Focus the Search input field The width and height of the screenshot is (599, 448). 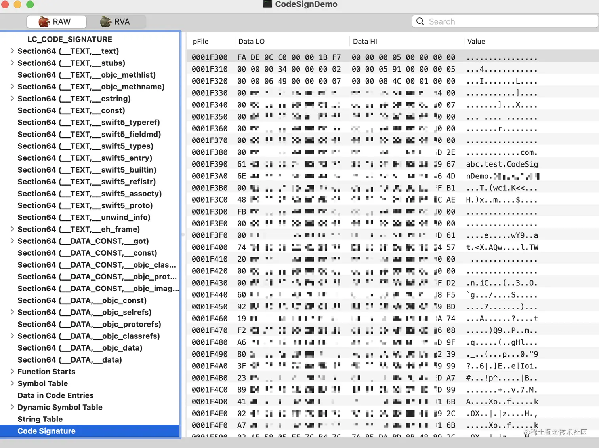click(x=505, y=21)
